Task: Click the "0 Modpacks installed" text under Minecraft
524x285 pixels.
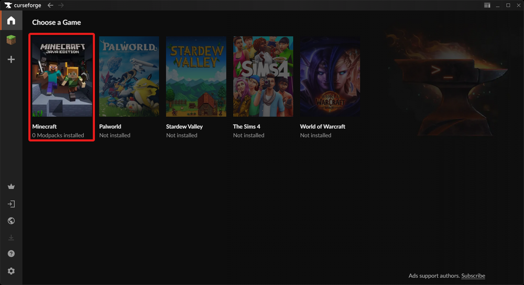Action: pos(58,135)
